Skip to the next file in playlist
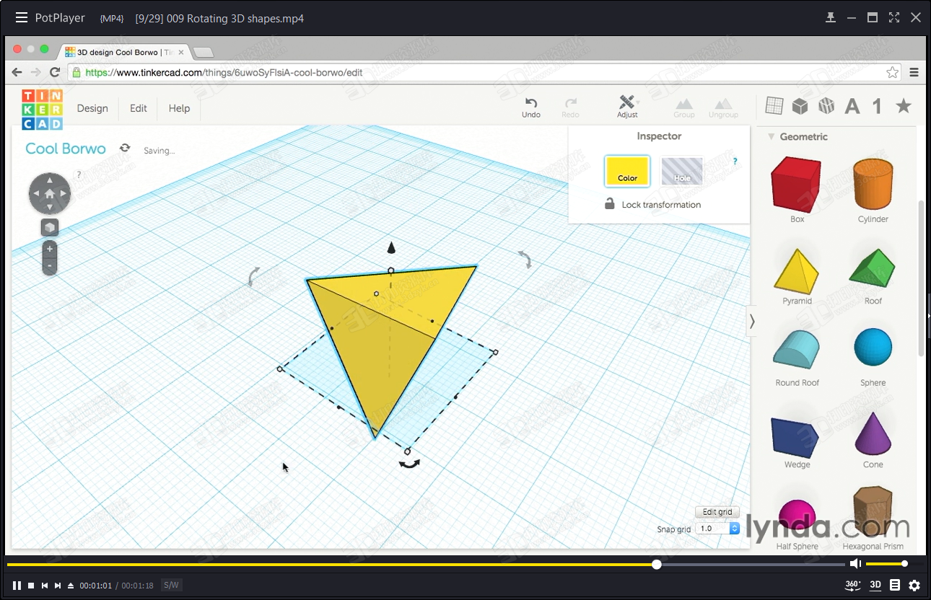This screenshot has height=600, width=931. [x=58, y=586]
